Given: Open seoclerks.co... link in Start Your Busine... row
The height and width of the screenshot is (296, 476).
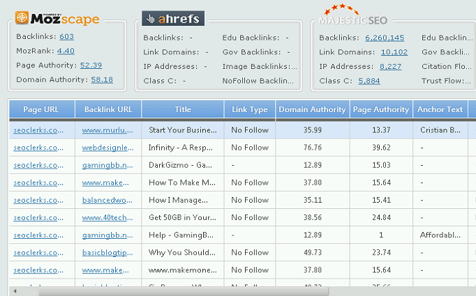Looking at the screenshot, I should [38, 130].
